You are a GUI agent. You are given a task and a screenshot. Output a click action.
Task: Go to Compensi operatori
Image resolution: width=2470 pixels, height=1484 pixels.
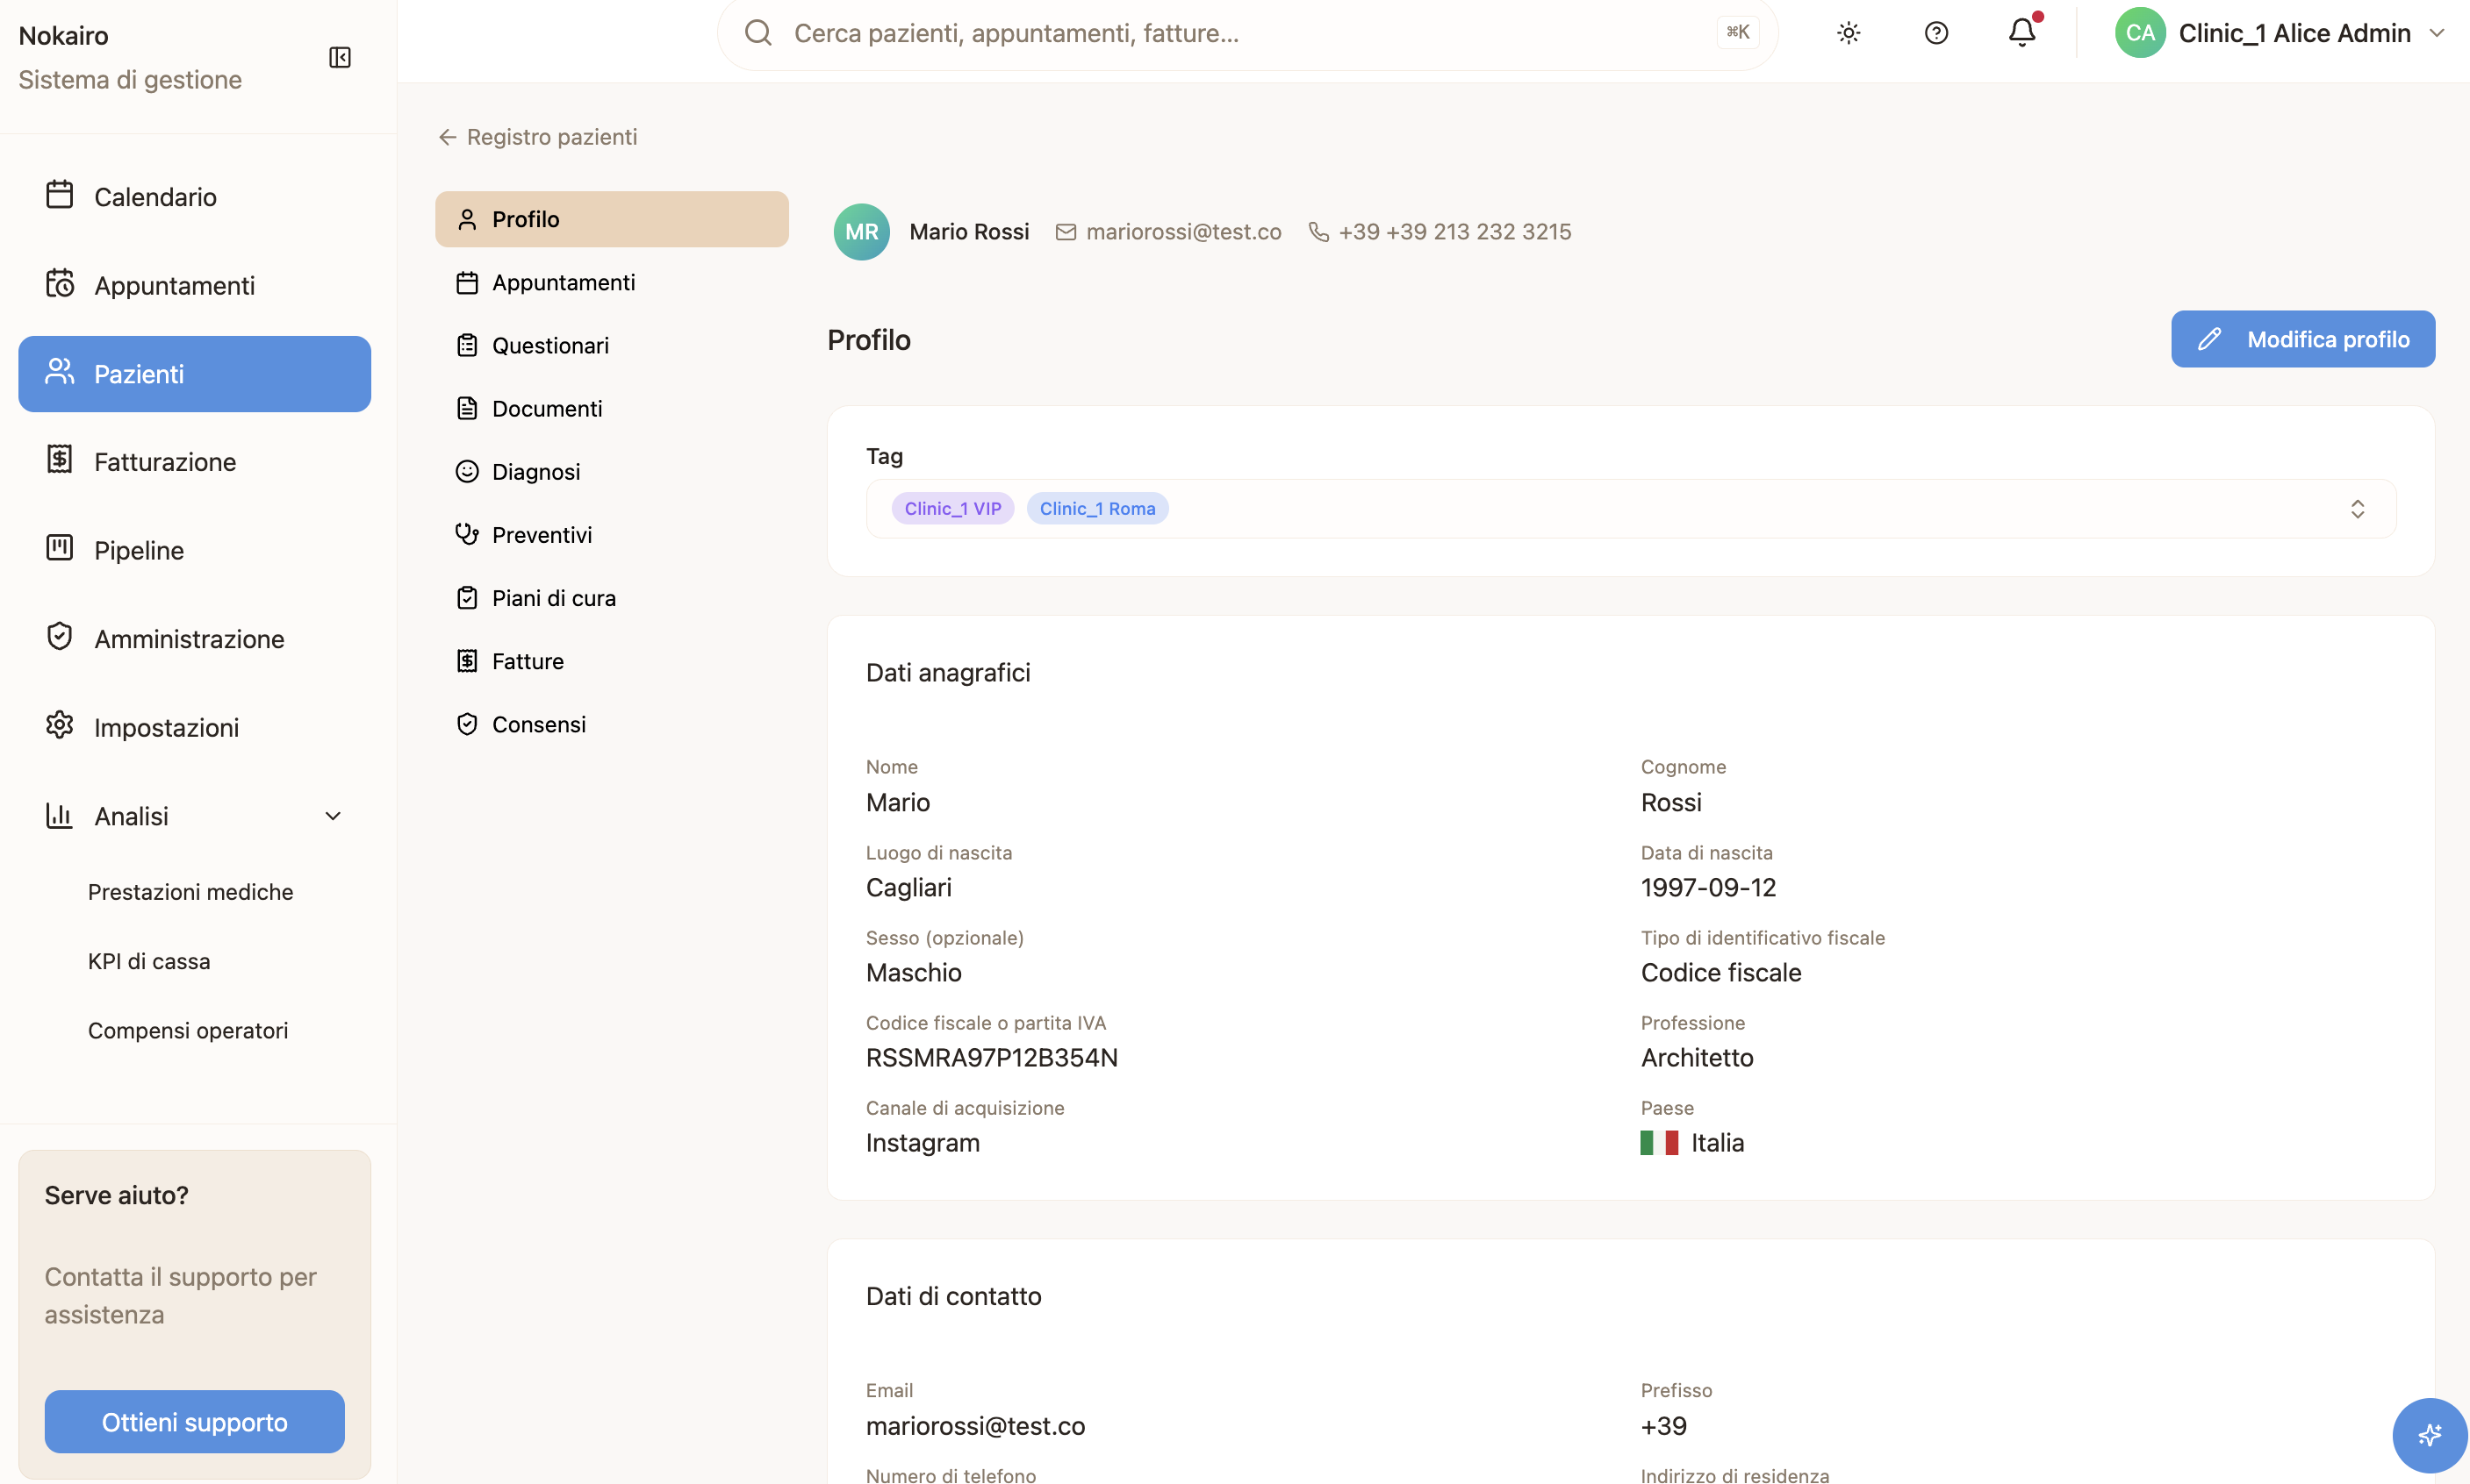tap(188, 1030)
